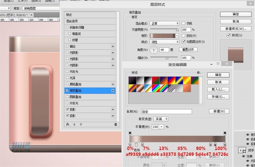This screenshot has height=167, width=255.
Task: Hide 效果 with its eye icon in layers
Action: (244, 156)
